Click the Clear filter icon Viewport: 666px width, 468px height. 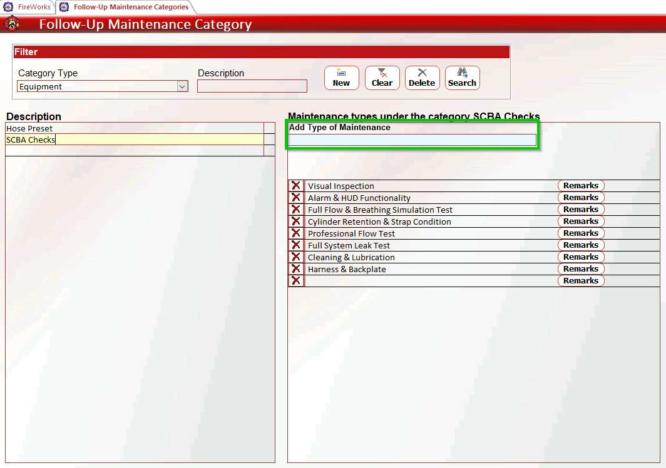click(x=382, y=73)
